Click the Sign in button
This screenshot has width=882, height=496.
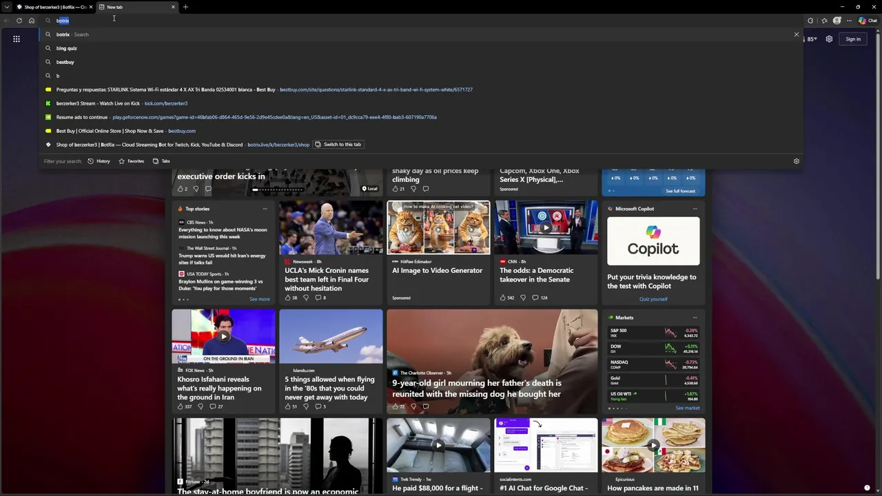pos(853,39)
